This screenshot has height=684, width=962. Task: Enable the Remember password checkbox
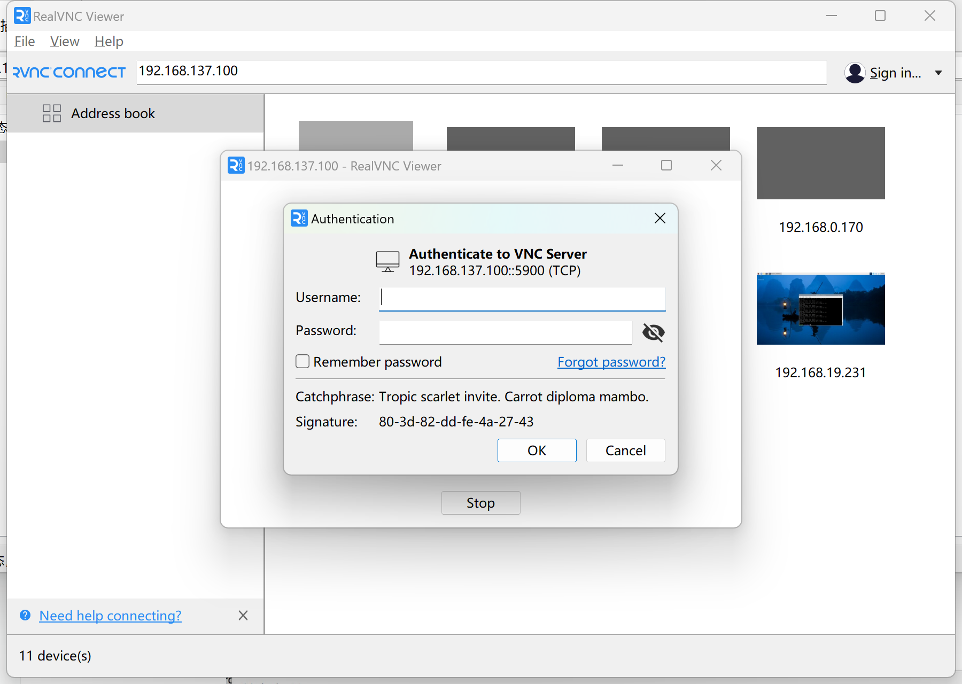pos(302,362)
